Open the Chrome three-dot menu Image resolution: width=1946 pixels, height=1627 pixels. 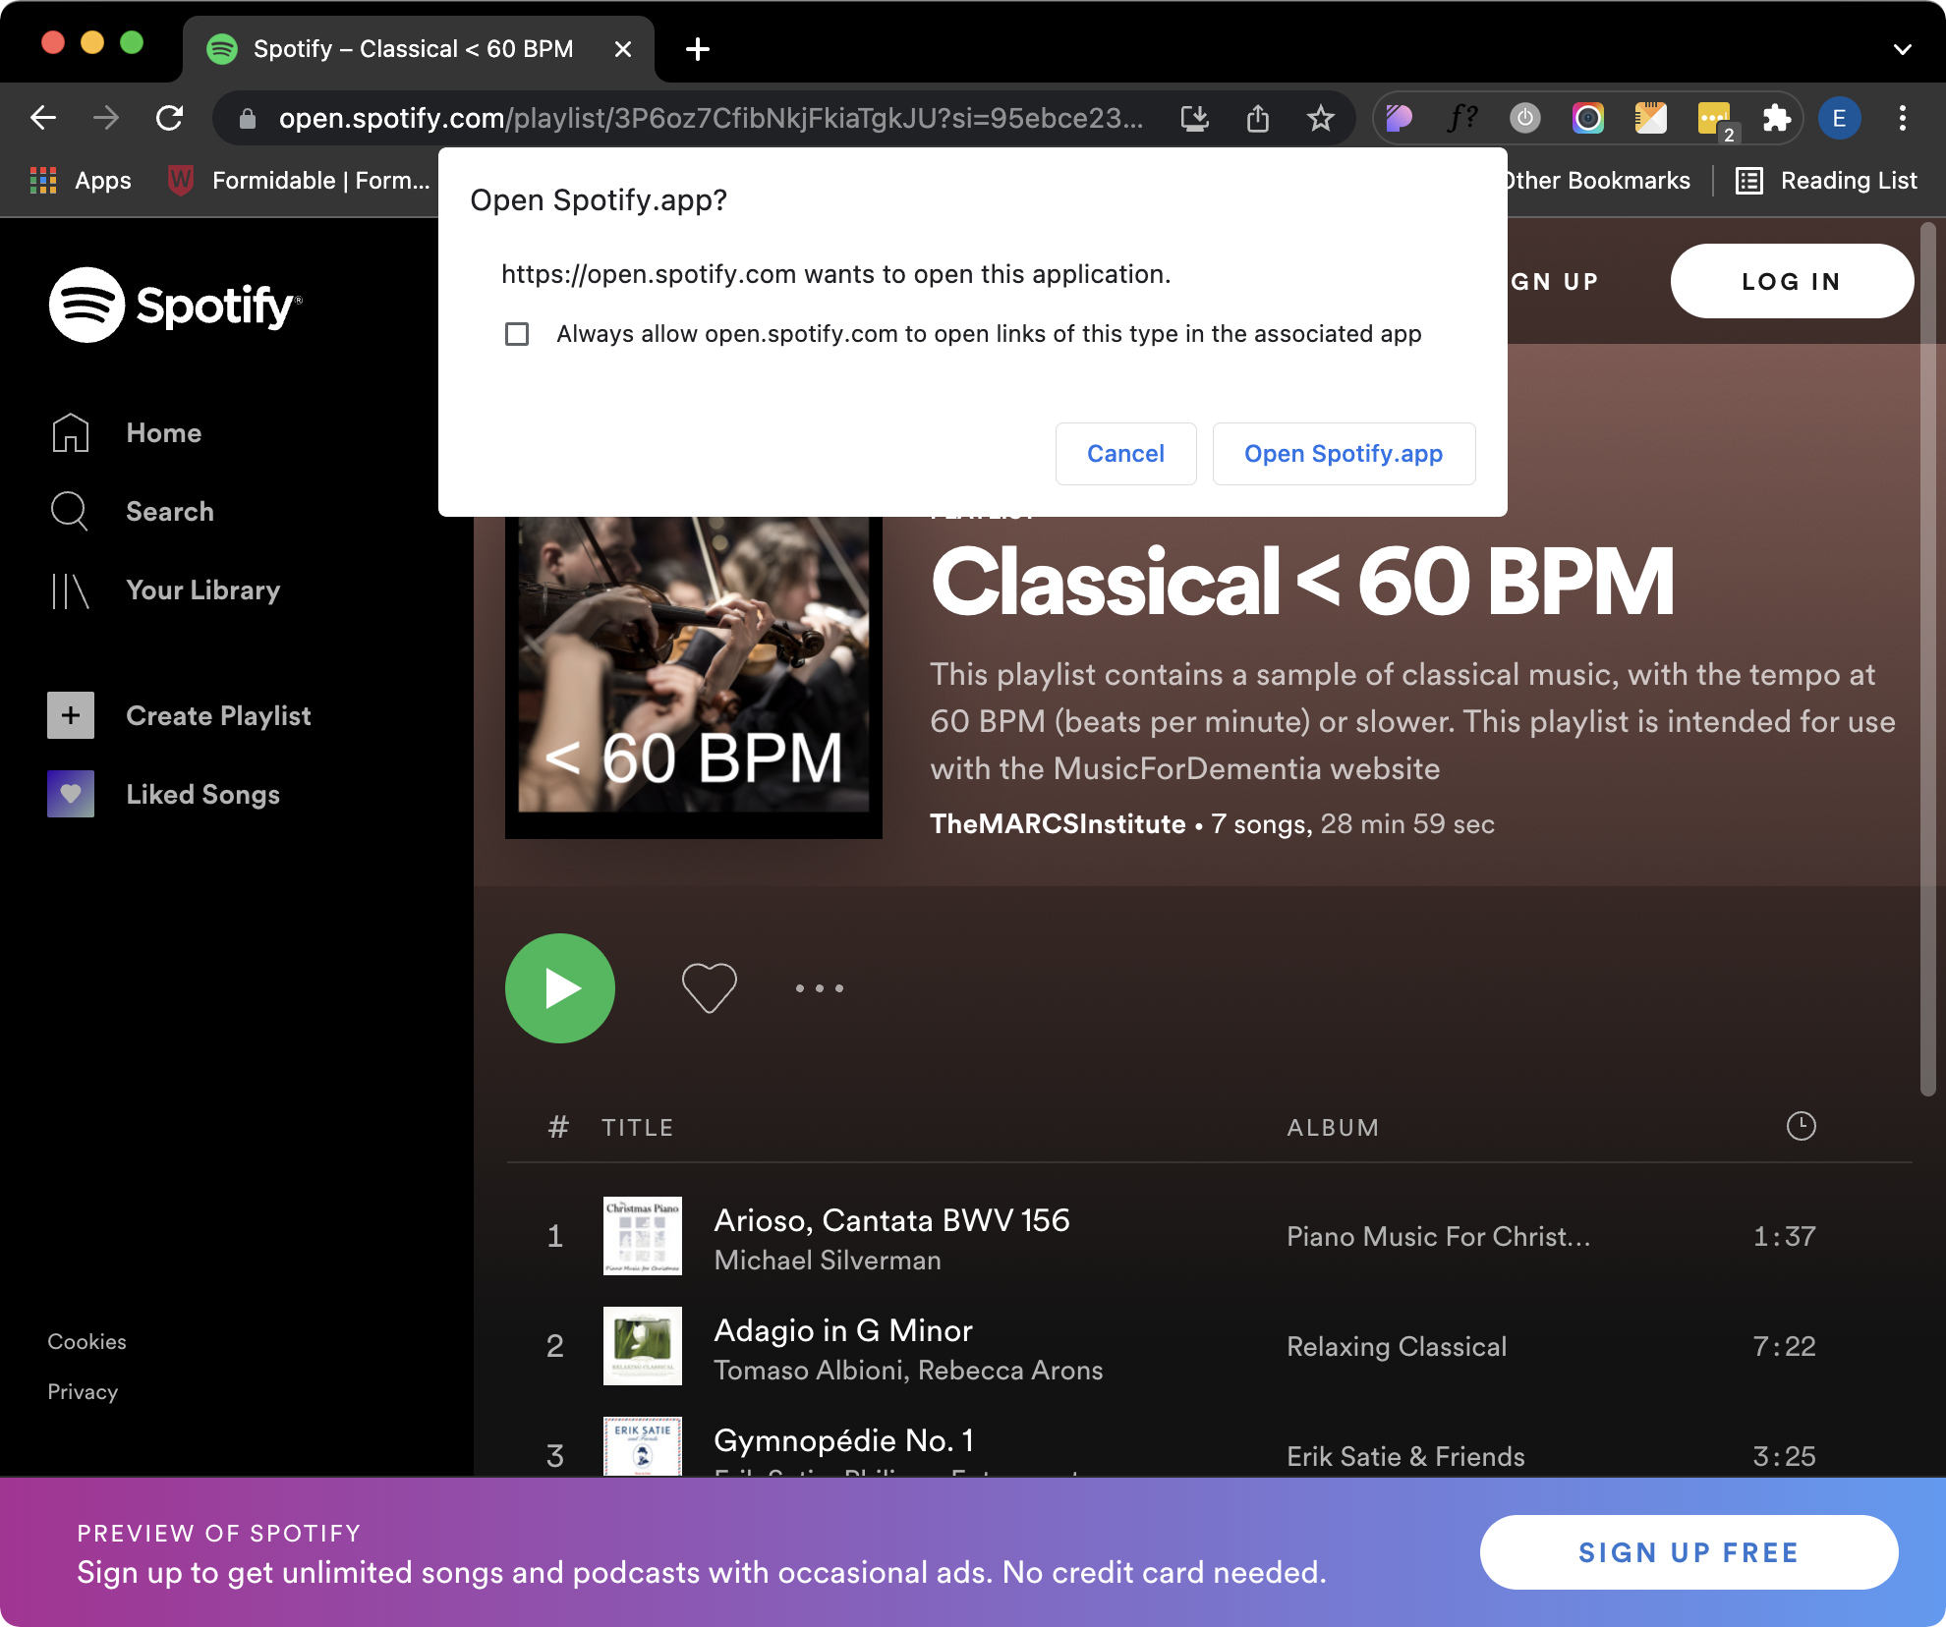tap(1902, 119)
